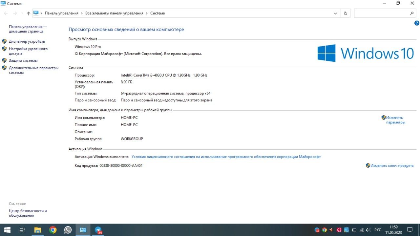Open File Explorer from the taskbar

tap(38, 230)
